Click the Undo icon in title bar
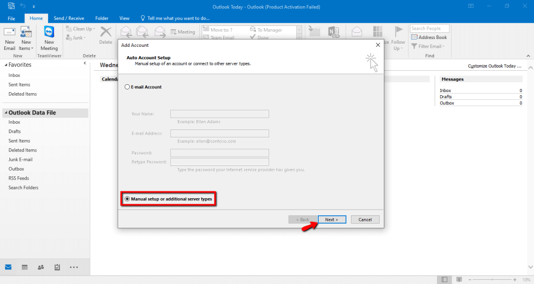Viewport: 534px width, 284px height. [23, 6]
